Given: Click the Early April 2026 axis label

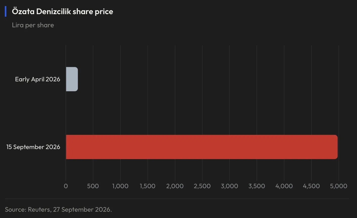Looking at the screenshot, I should [x=38, y=79].
